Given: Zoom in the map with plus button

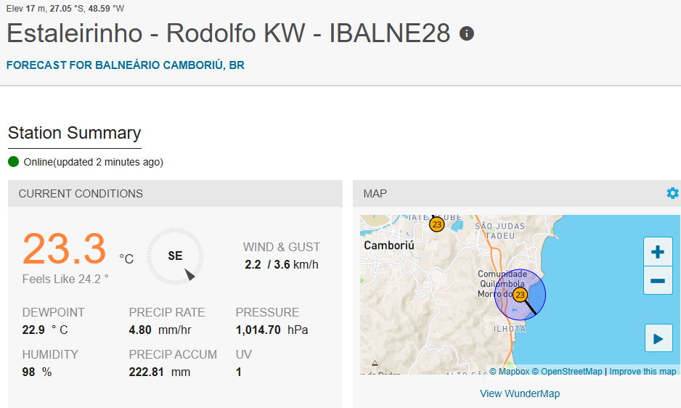Looking at the screenshot, I should [658, 252].
